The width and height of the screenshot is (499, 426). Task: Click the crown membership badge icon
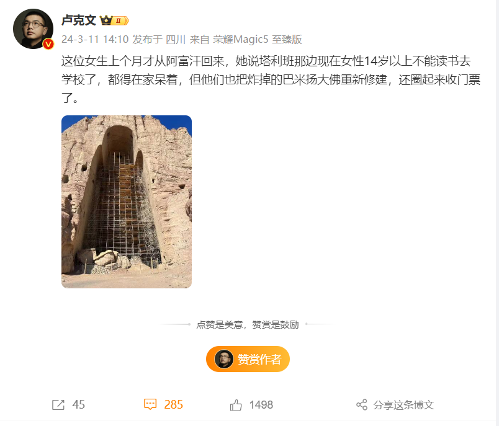point(106,20)
